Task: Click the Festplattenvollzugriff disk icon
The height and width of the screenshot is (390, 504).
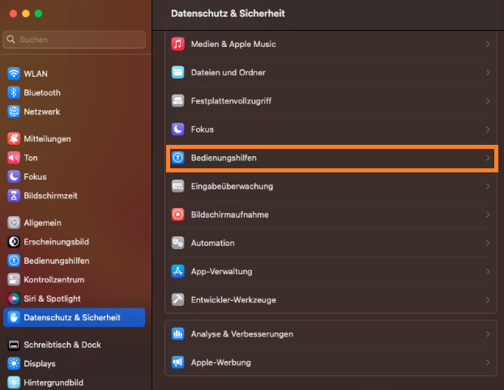Action: point(178,101)
